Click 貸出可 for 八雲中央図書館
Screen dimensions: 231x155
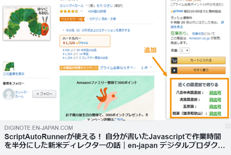[x=215, y=92]
